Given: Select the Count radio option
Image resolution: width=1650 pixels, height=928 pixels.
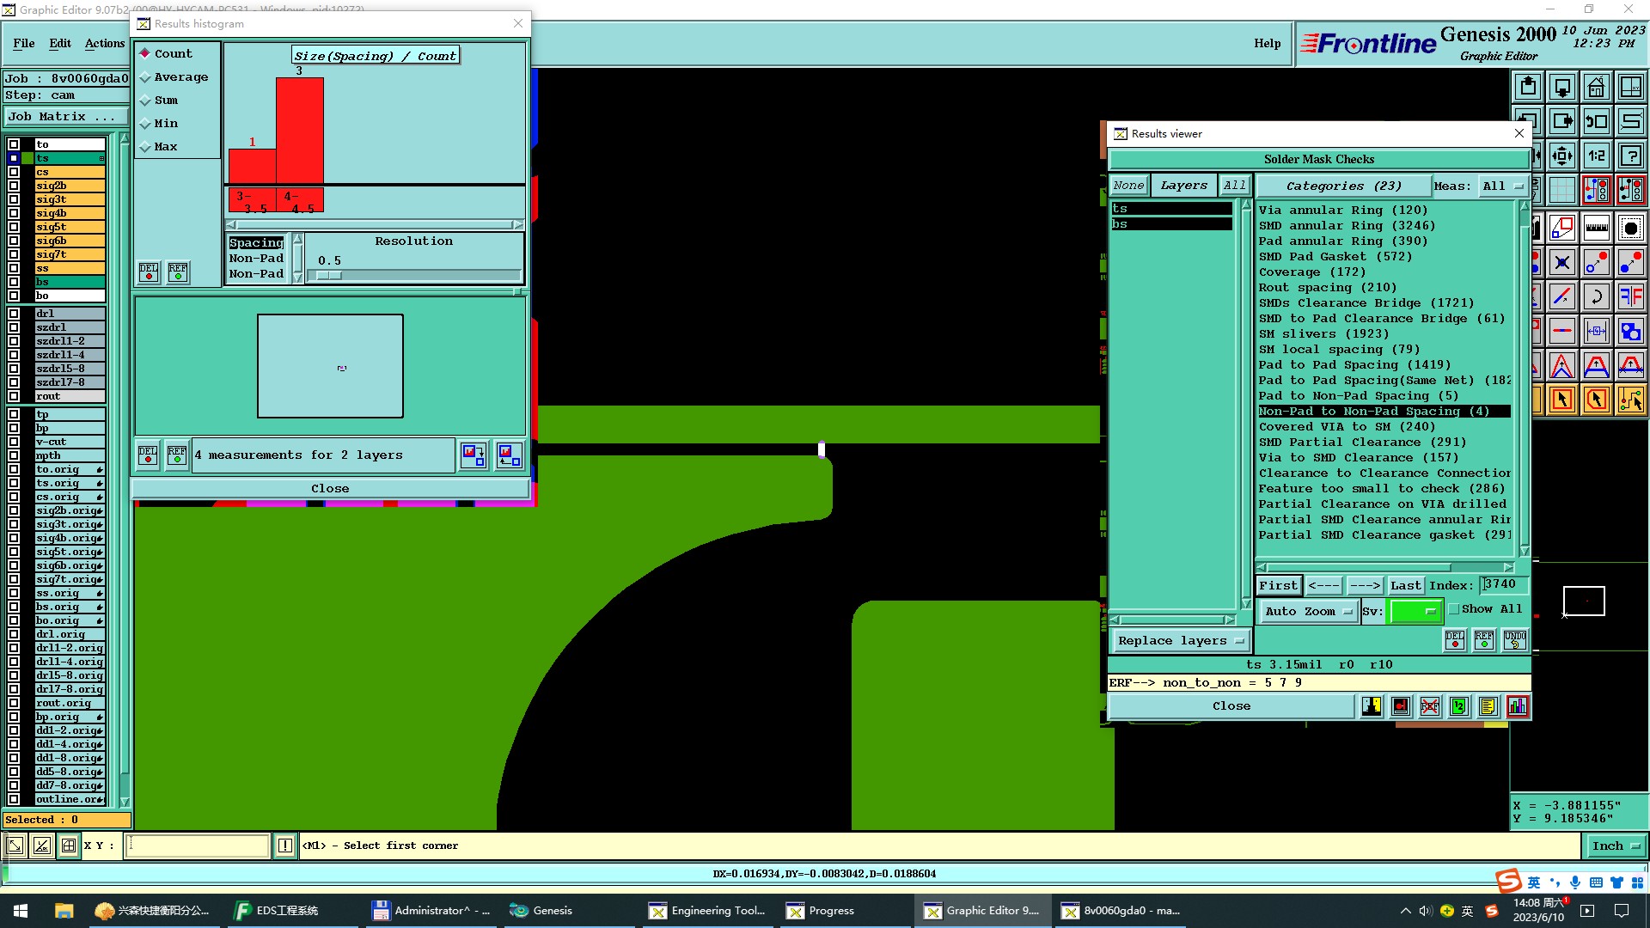Looking at the screenshot, I should (145, 53).
